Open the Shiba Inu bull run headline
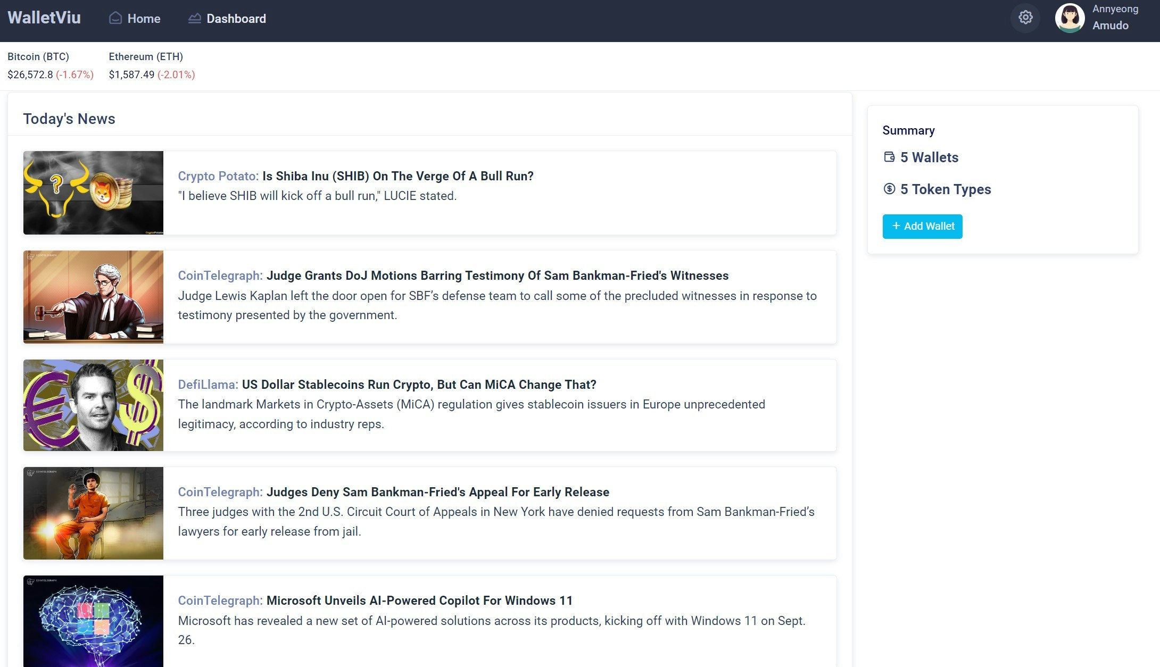 pyautogui.click(x=398, y=176)
